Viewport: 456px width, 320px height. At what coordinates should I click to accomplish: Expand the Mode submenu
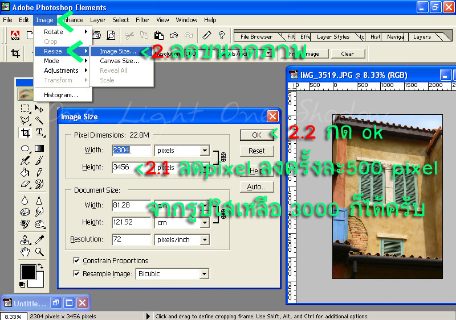(x=63, y=61)
